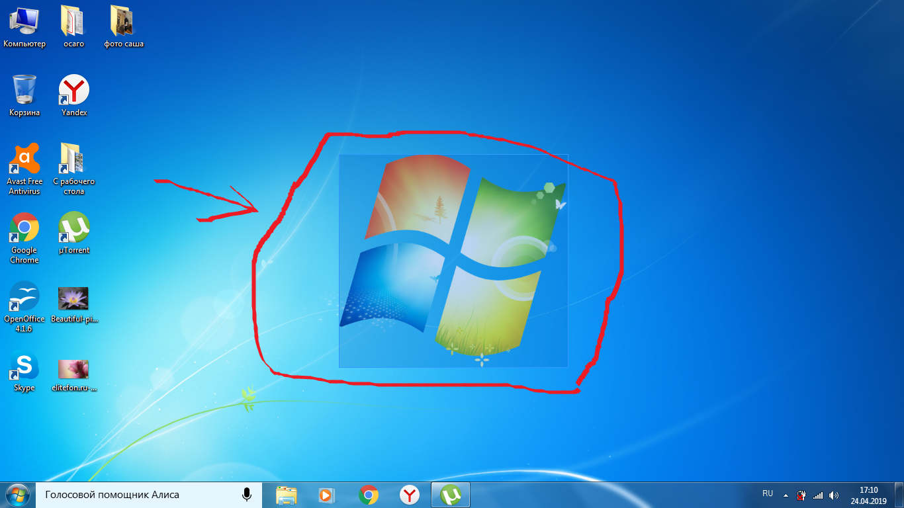The width and height of the screenshot is (904, 508).
Task: Click the RU language indicator
Action: (x=768, y=493)
